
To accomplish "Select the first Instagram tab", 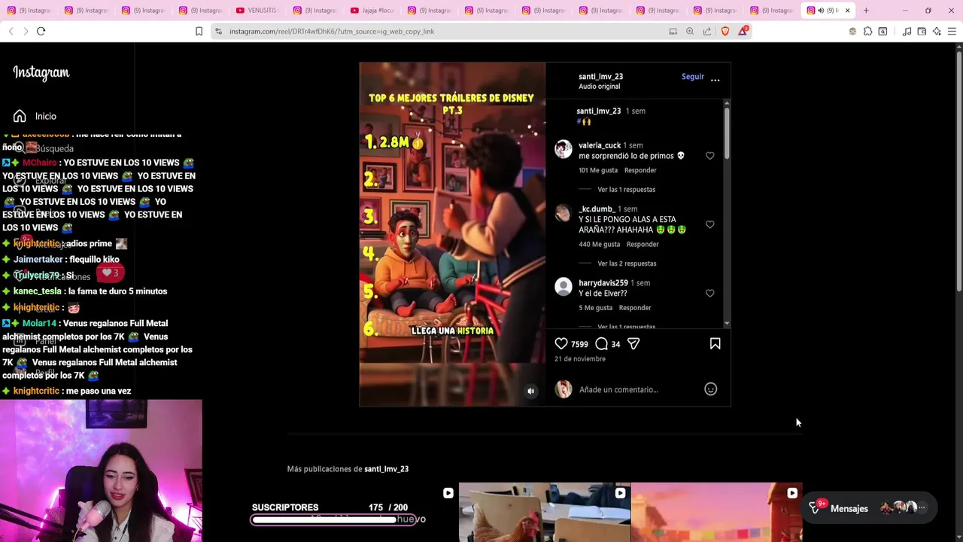I will click(x=29, y=11).
